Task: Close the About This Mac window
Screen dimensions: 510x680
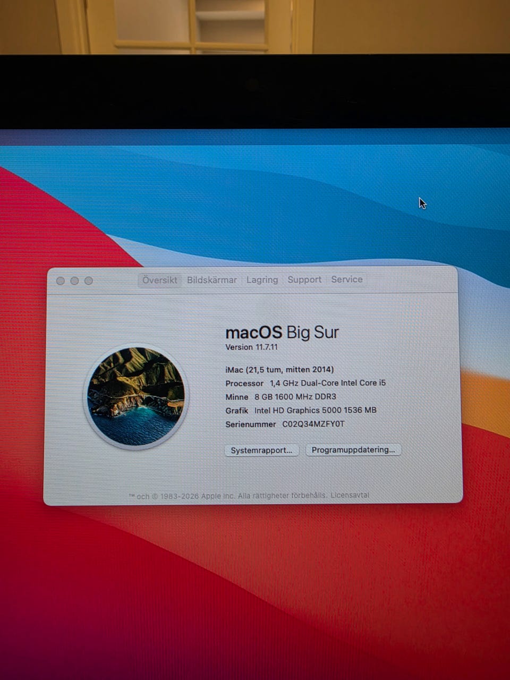Action: [61, 281]
